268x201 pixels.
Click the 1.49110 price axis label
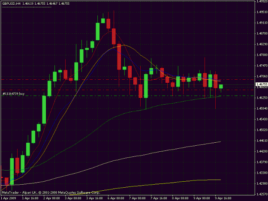tap(262, 23)
